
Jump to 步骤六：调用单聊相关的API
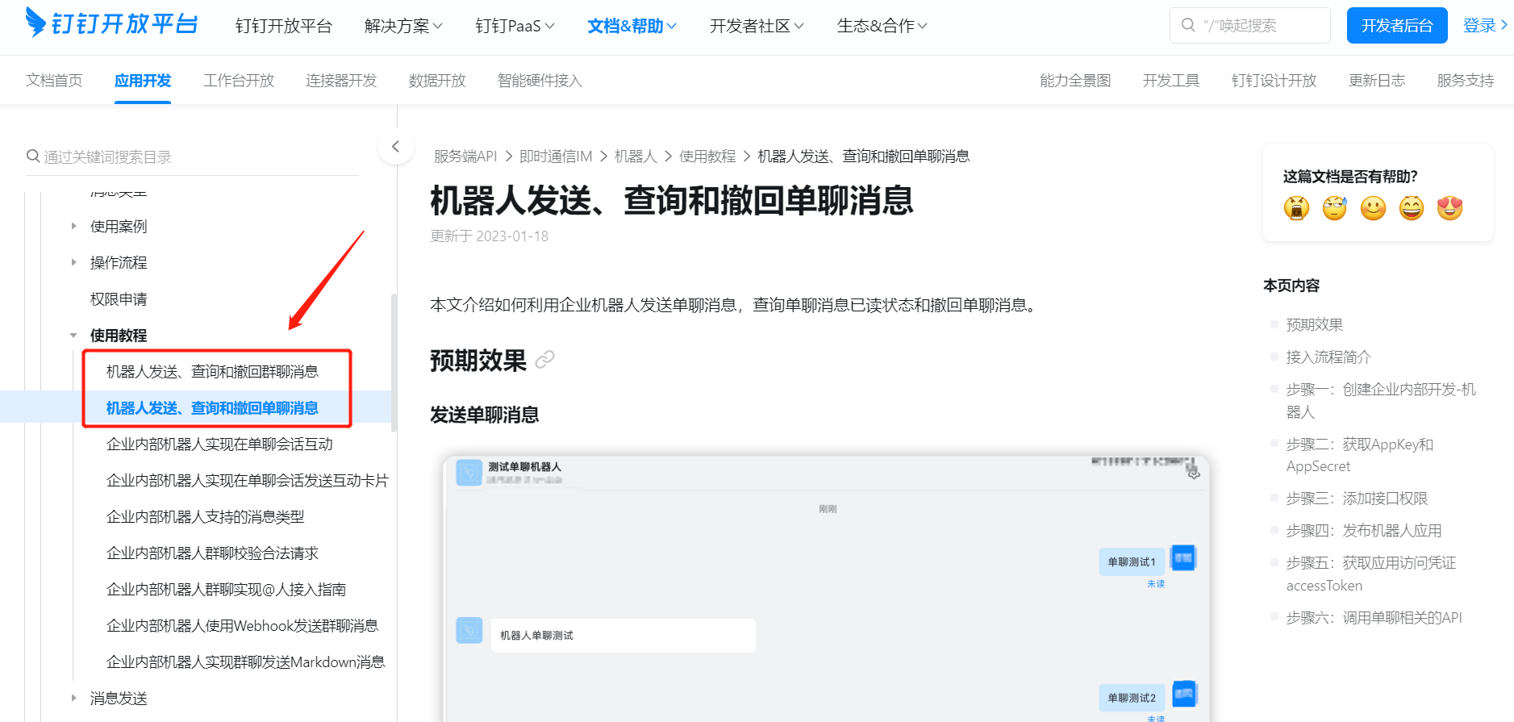click(x=1374, y=618)
